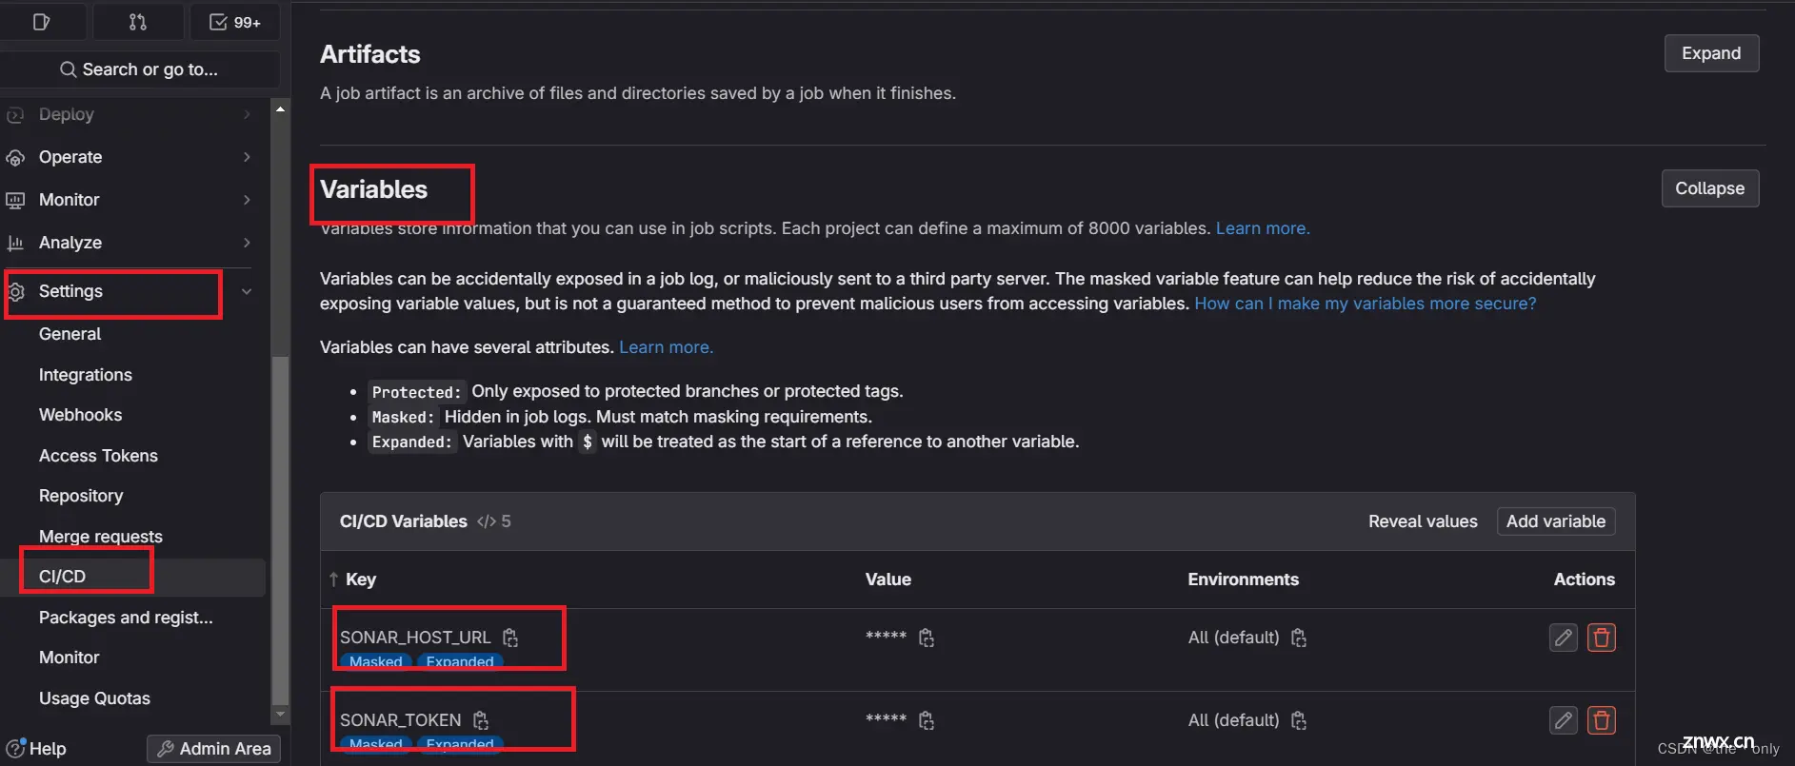
Task: Copy SONAR_HOST_URL environment scope
Action: (1298, 638)
